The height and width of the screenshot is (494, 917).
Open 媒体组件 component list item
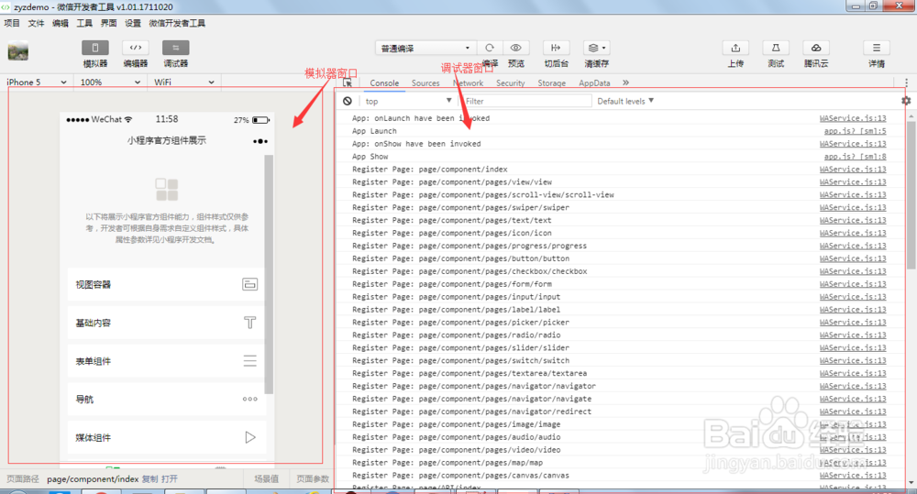pyautogui.click(x=167, y=437)
